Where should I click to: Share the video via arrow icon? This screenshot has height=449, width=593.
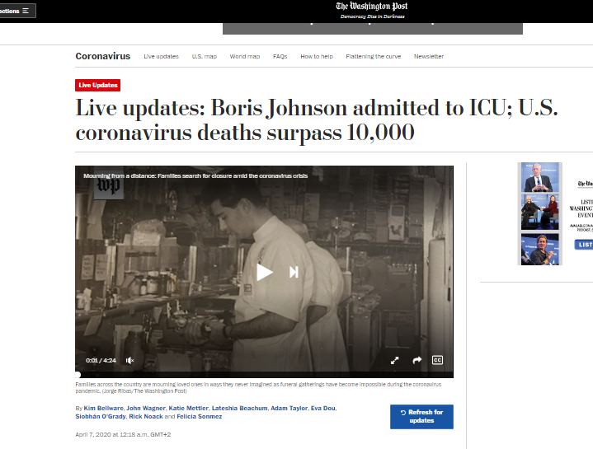point(417,360)
